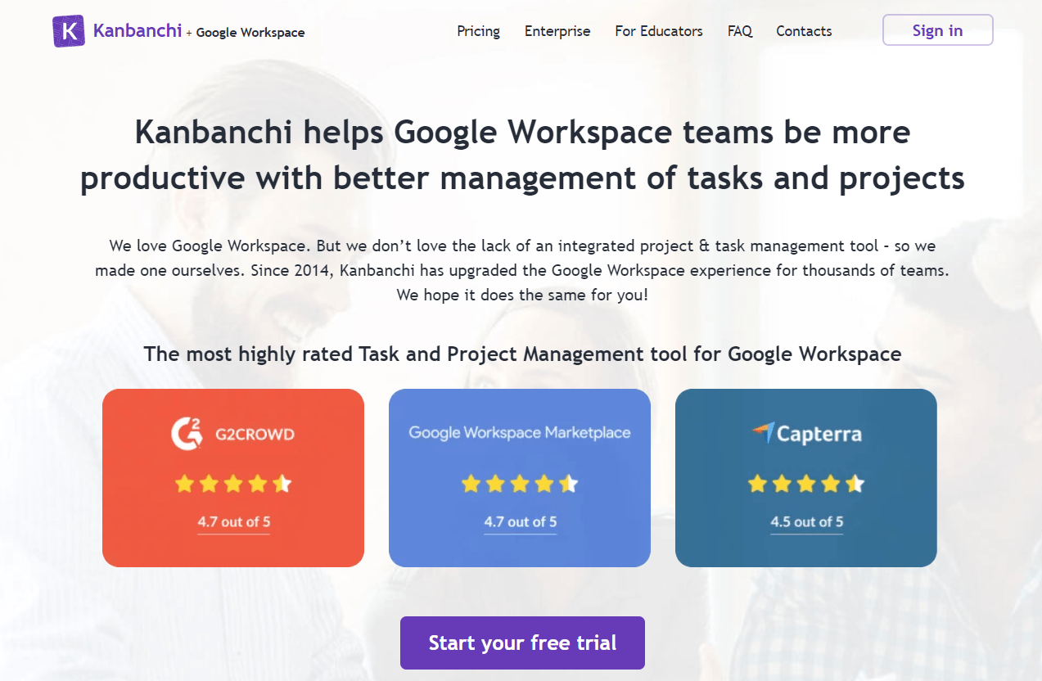The image size is (1042, 681).
Task: Click the Google Workspace Marketplace logo text
Action: [520, 432]
